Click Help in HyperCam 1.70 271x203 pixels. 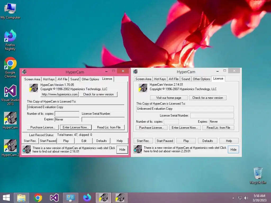click(x=120, y=141)
